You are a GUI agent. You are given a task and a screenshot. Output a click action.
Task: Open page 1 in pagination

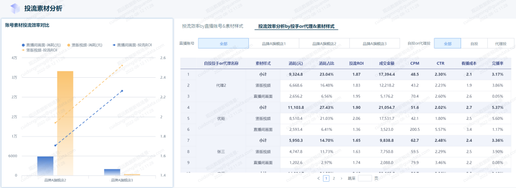point(326,178)
